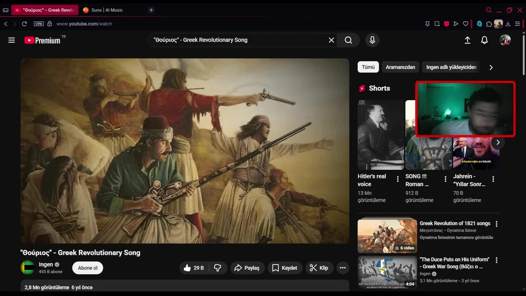
Task: Open the upload/create video icon
Action: [x=467, y=40]
